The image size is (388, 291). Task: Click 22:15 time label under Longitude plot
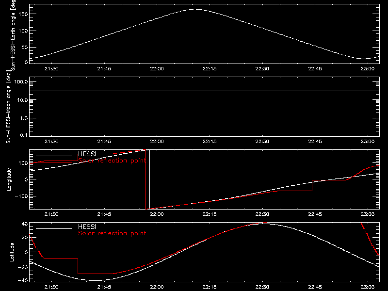[210, 214]
